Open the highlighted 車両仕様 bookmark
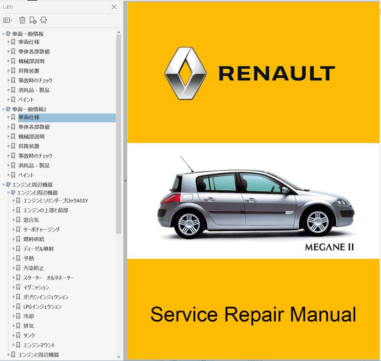 click(67, 118)
